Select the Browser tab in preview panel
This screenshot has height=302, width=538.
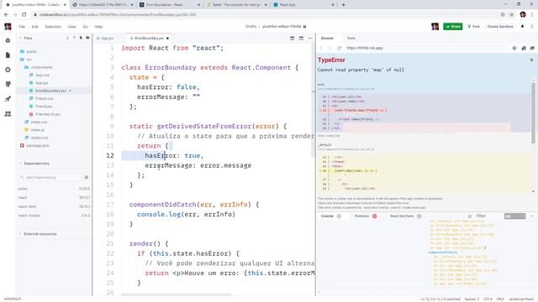point(327,38)
